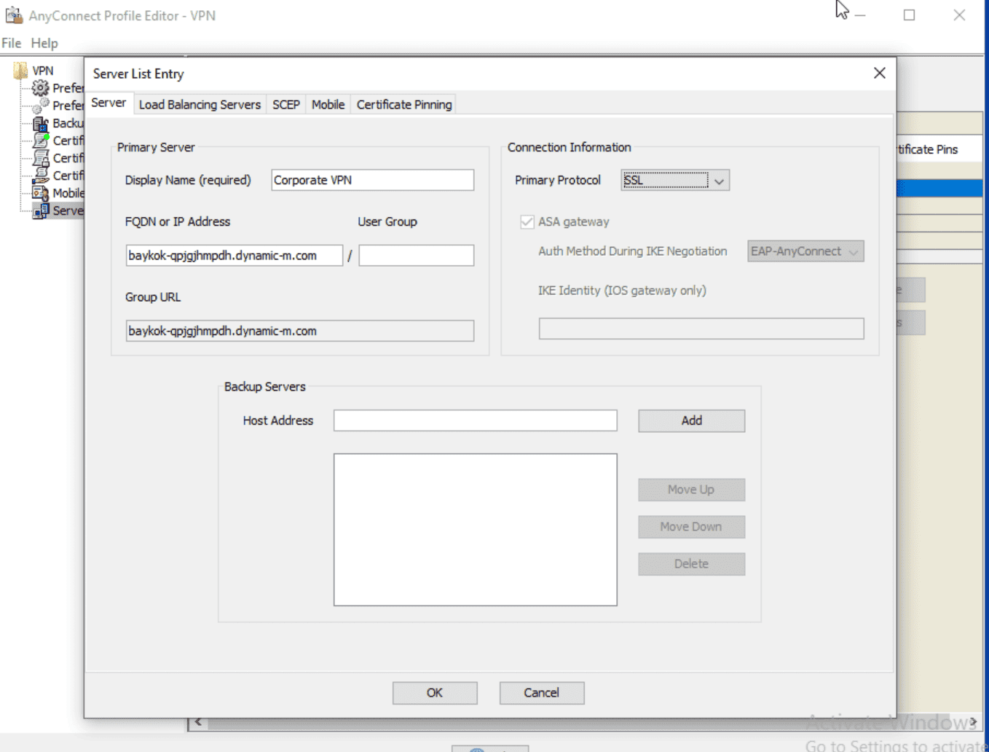
Task: Select the Backup Servers icon in the sidebar
Action: click(40, 122)
